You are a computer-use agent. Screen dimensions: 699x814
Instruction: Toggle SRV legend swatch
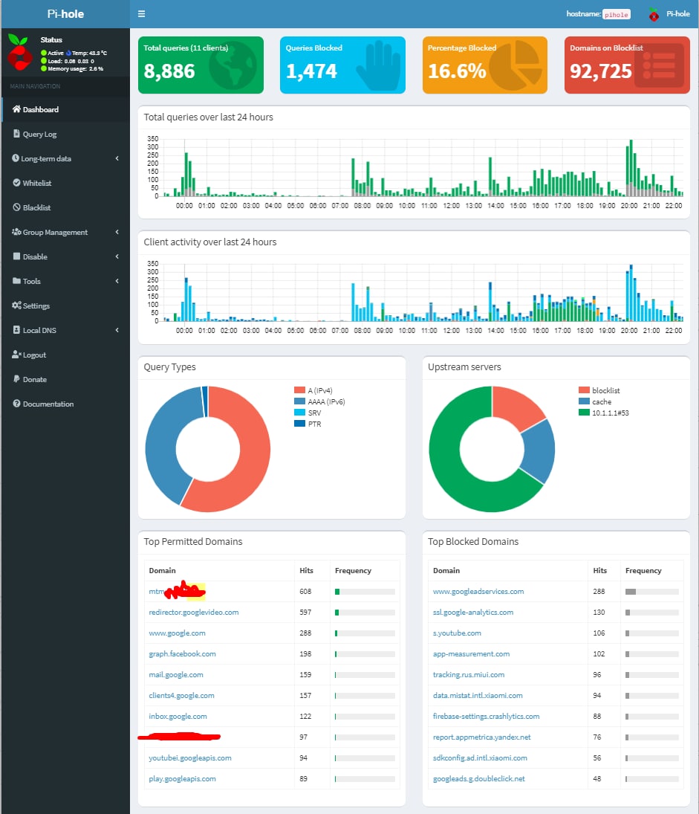299,412
